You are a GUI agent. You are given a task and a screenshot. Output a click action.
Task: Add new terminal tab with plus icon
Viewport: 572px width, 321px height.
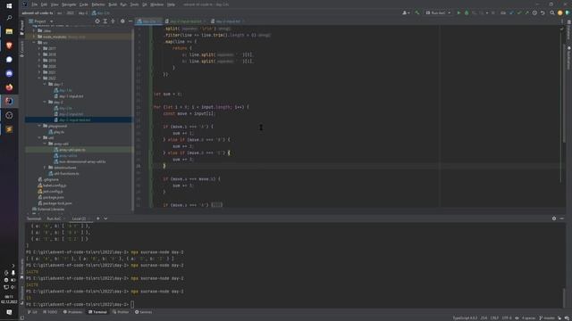pyautogui.click(x=97, y=218)
